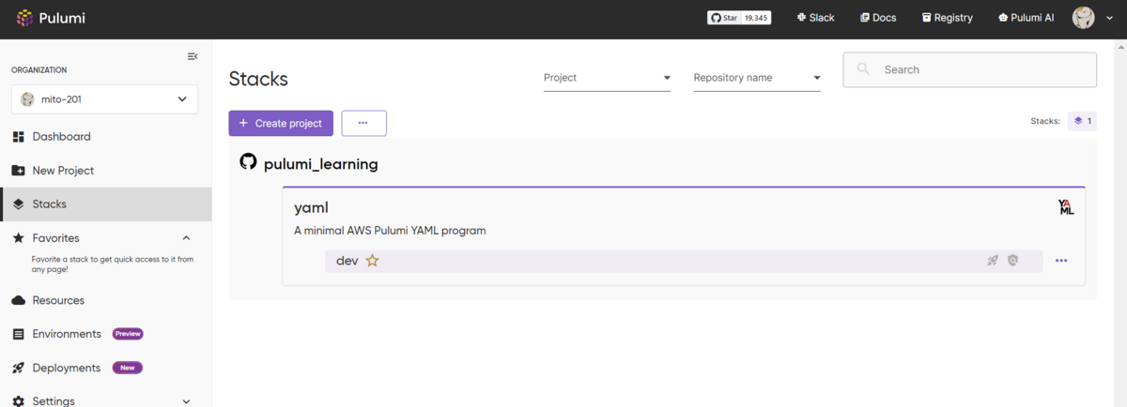Click the YAML language icon on project card
1127x407 pixels.
pos(1066,207)
